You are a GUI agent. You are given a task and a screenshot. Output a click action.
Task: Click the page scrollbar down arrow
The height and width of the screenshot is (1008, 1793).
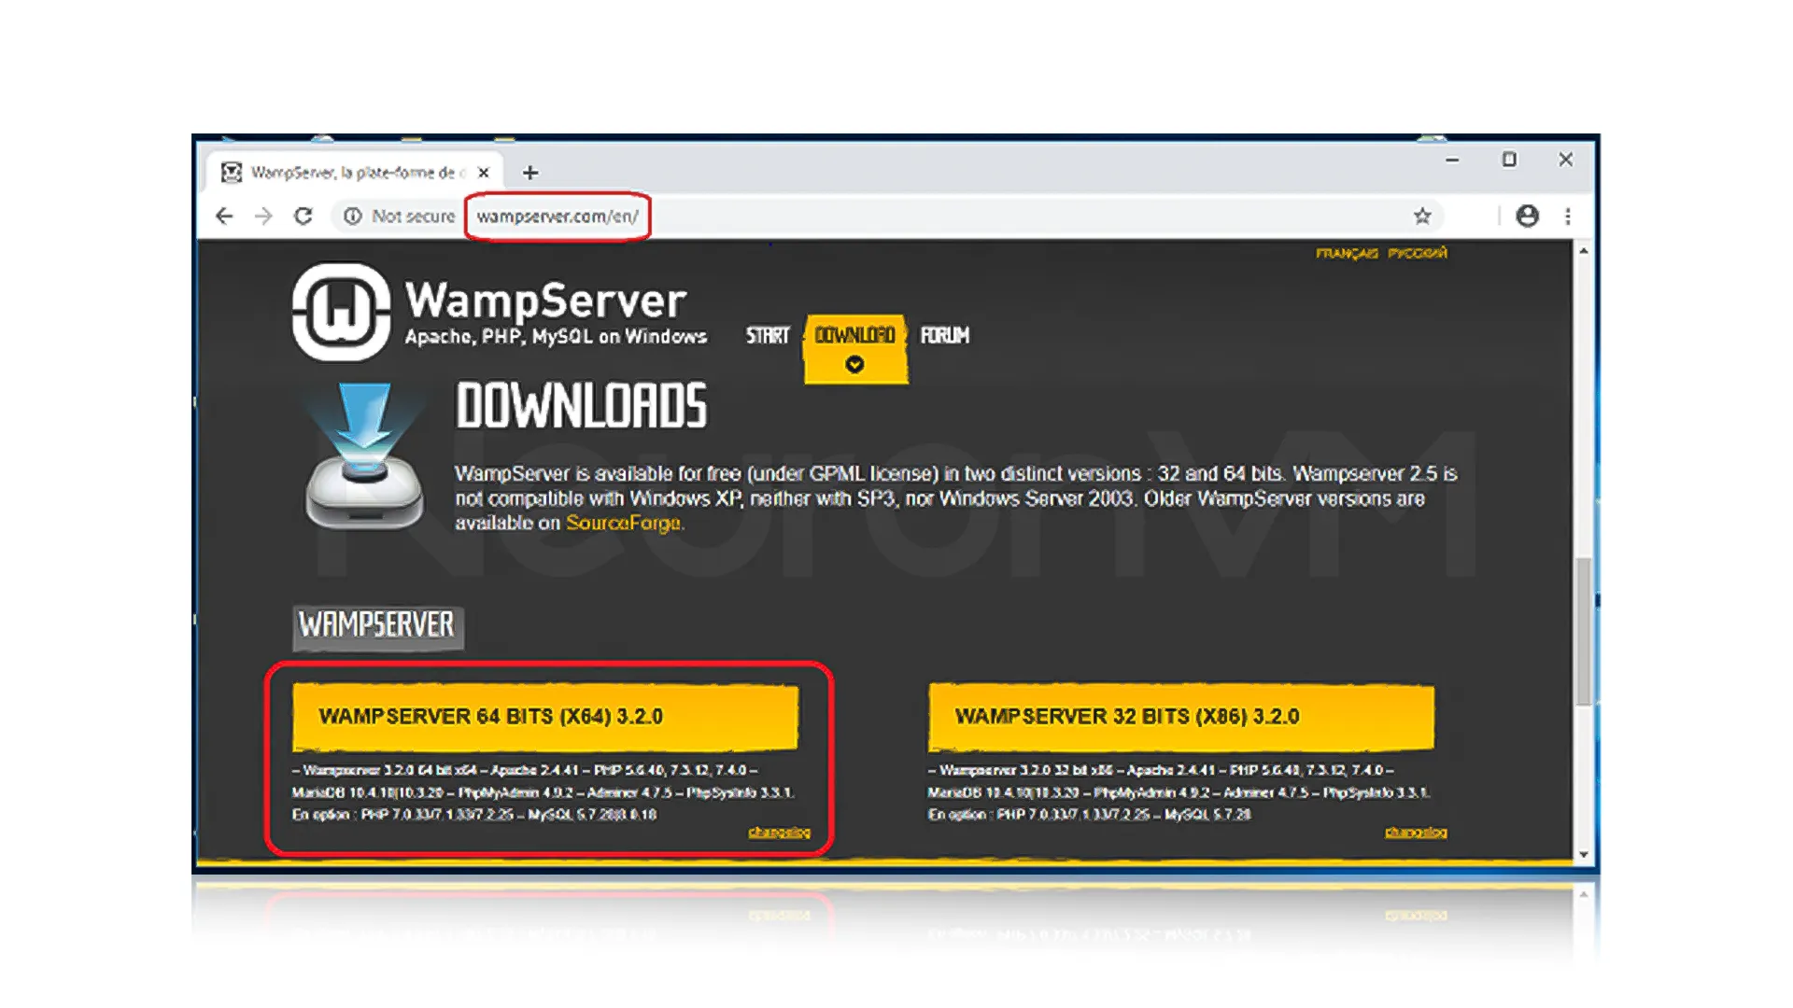click(x=1584, y=854)
